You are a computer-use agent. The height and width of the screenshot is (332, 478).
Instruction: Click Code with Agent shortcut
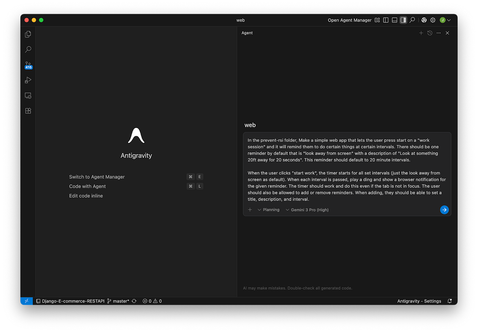point(136,186)
